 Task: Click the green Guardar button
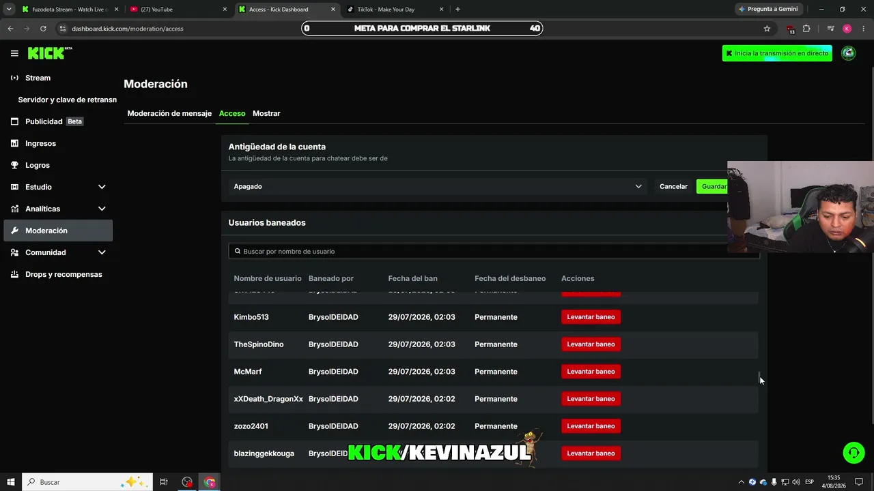pyautogui.click(x=712, y=186)
